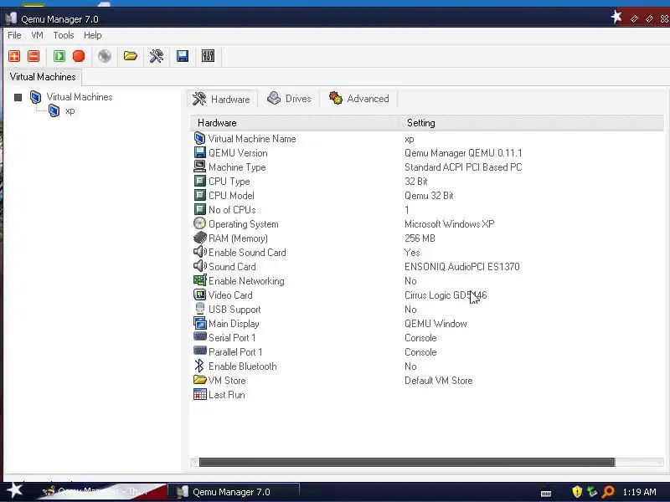Click the Operating System disc icon
The width and height of the screenshot is (670, 502).
coord(199,223)
